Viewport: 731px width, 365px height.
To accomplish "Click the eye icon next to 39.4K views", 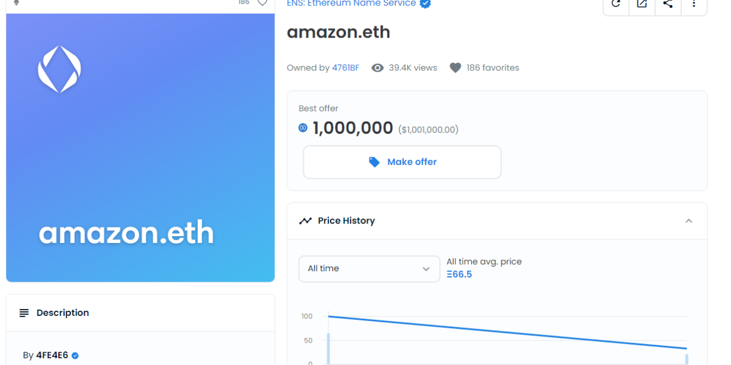I will 377,67.
